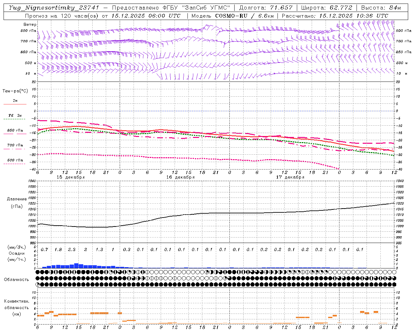
Task: Click the '(мм/3ч.)' precipitation unit label
Action: (x=17, y=247)
